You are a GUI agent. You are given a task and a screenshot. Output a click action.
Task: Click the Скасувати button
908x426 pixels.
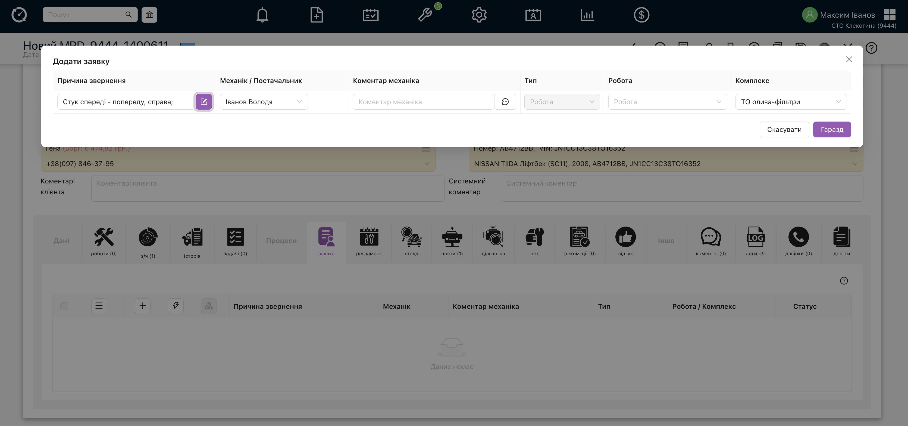point(784,129)
